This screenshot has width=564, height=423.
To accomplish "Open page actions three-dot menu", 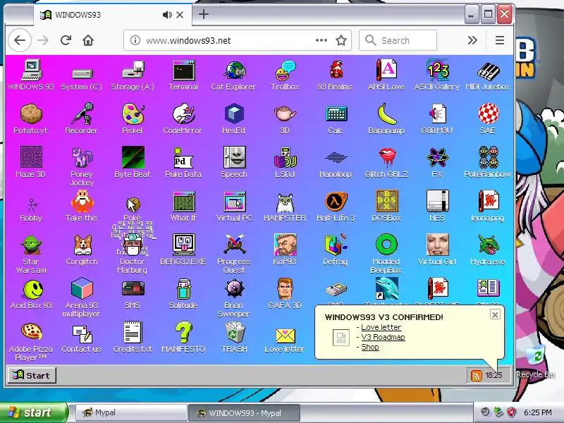I will (321, 40).
